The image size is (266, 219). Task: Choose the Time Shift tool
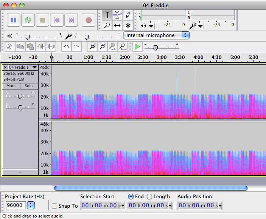point(117,26)
